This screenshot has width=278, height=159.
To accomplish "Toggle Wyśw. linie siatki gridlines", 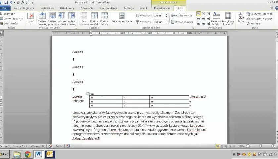I will (12, 19).
